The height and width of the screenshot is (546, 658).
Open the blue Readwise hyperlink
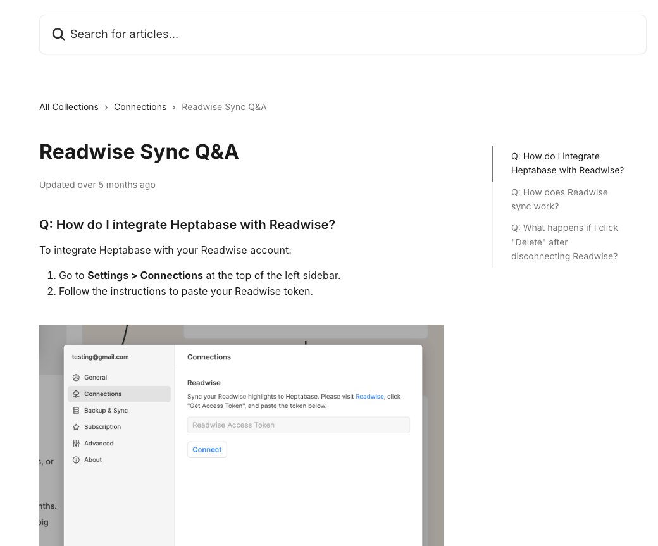coord(369,397)
